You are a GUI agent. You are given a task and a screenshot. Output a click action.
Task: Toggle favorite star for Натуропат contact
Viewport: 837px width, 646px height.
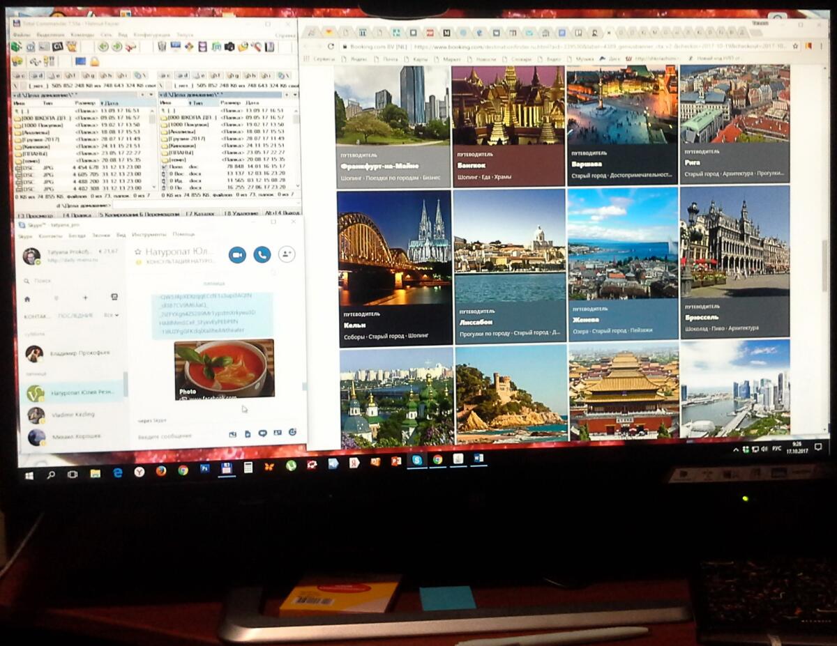point(137,252)
